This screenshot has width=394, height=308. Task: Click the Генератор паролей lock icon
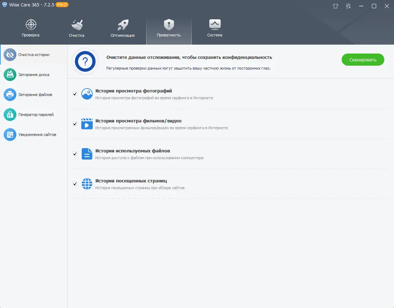(x=10, y=115)
